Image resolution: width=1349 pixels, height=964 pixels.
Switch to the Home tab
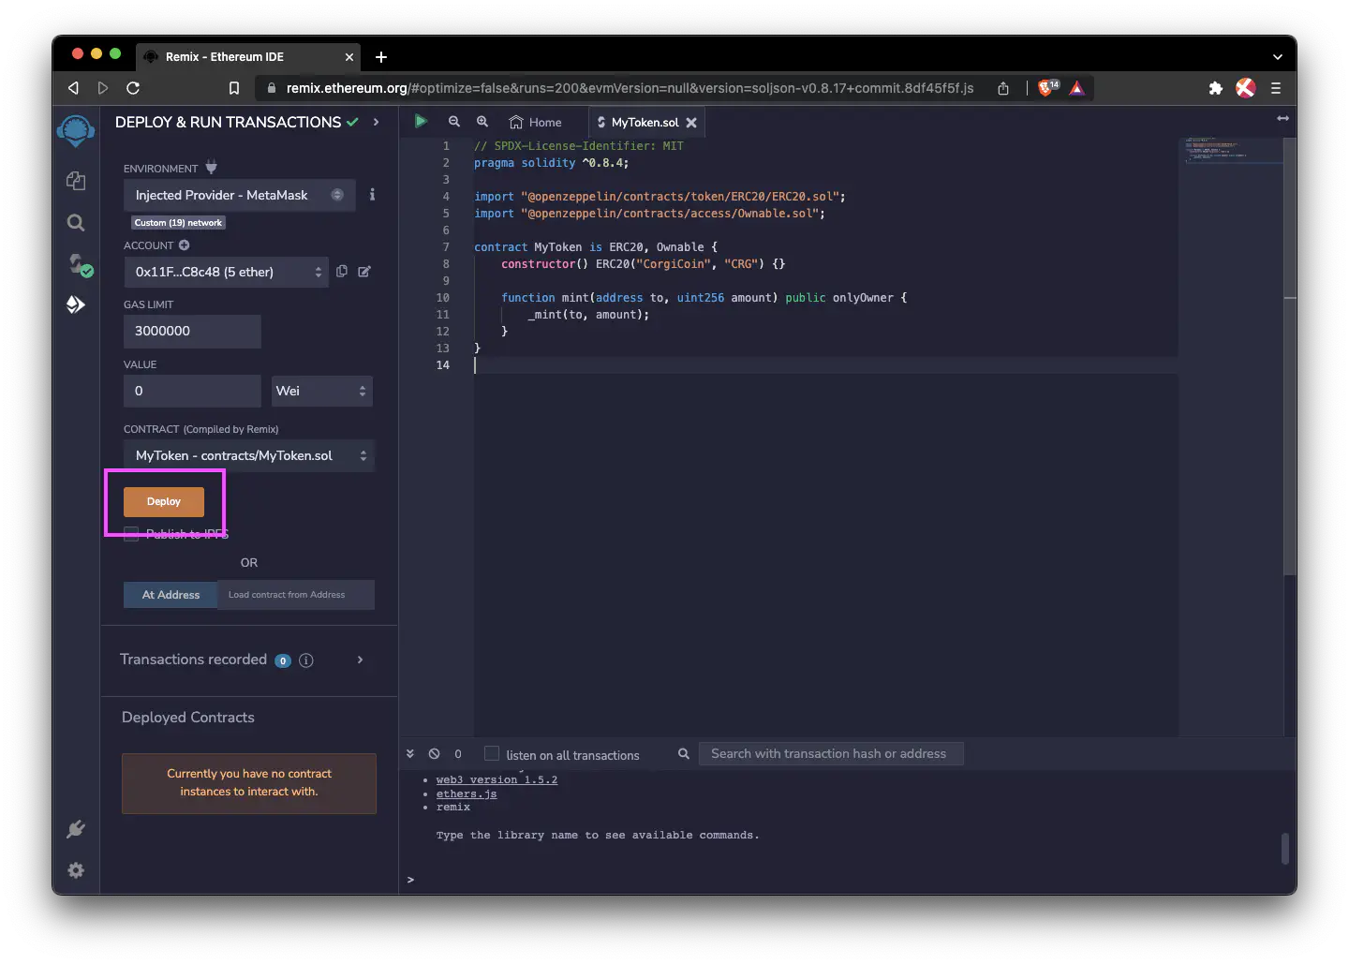pos(536,123)
